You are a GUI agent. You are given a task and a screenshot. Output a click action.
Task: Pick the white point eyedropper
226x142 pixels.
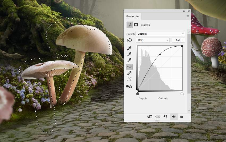129,60
